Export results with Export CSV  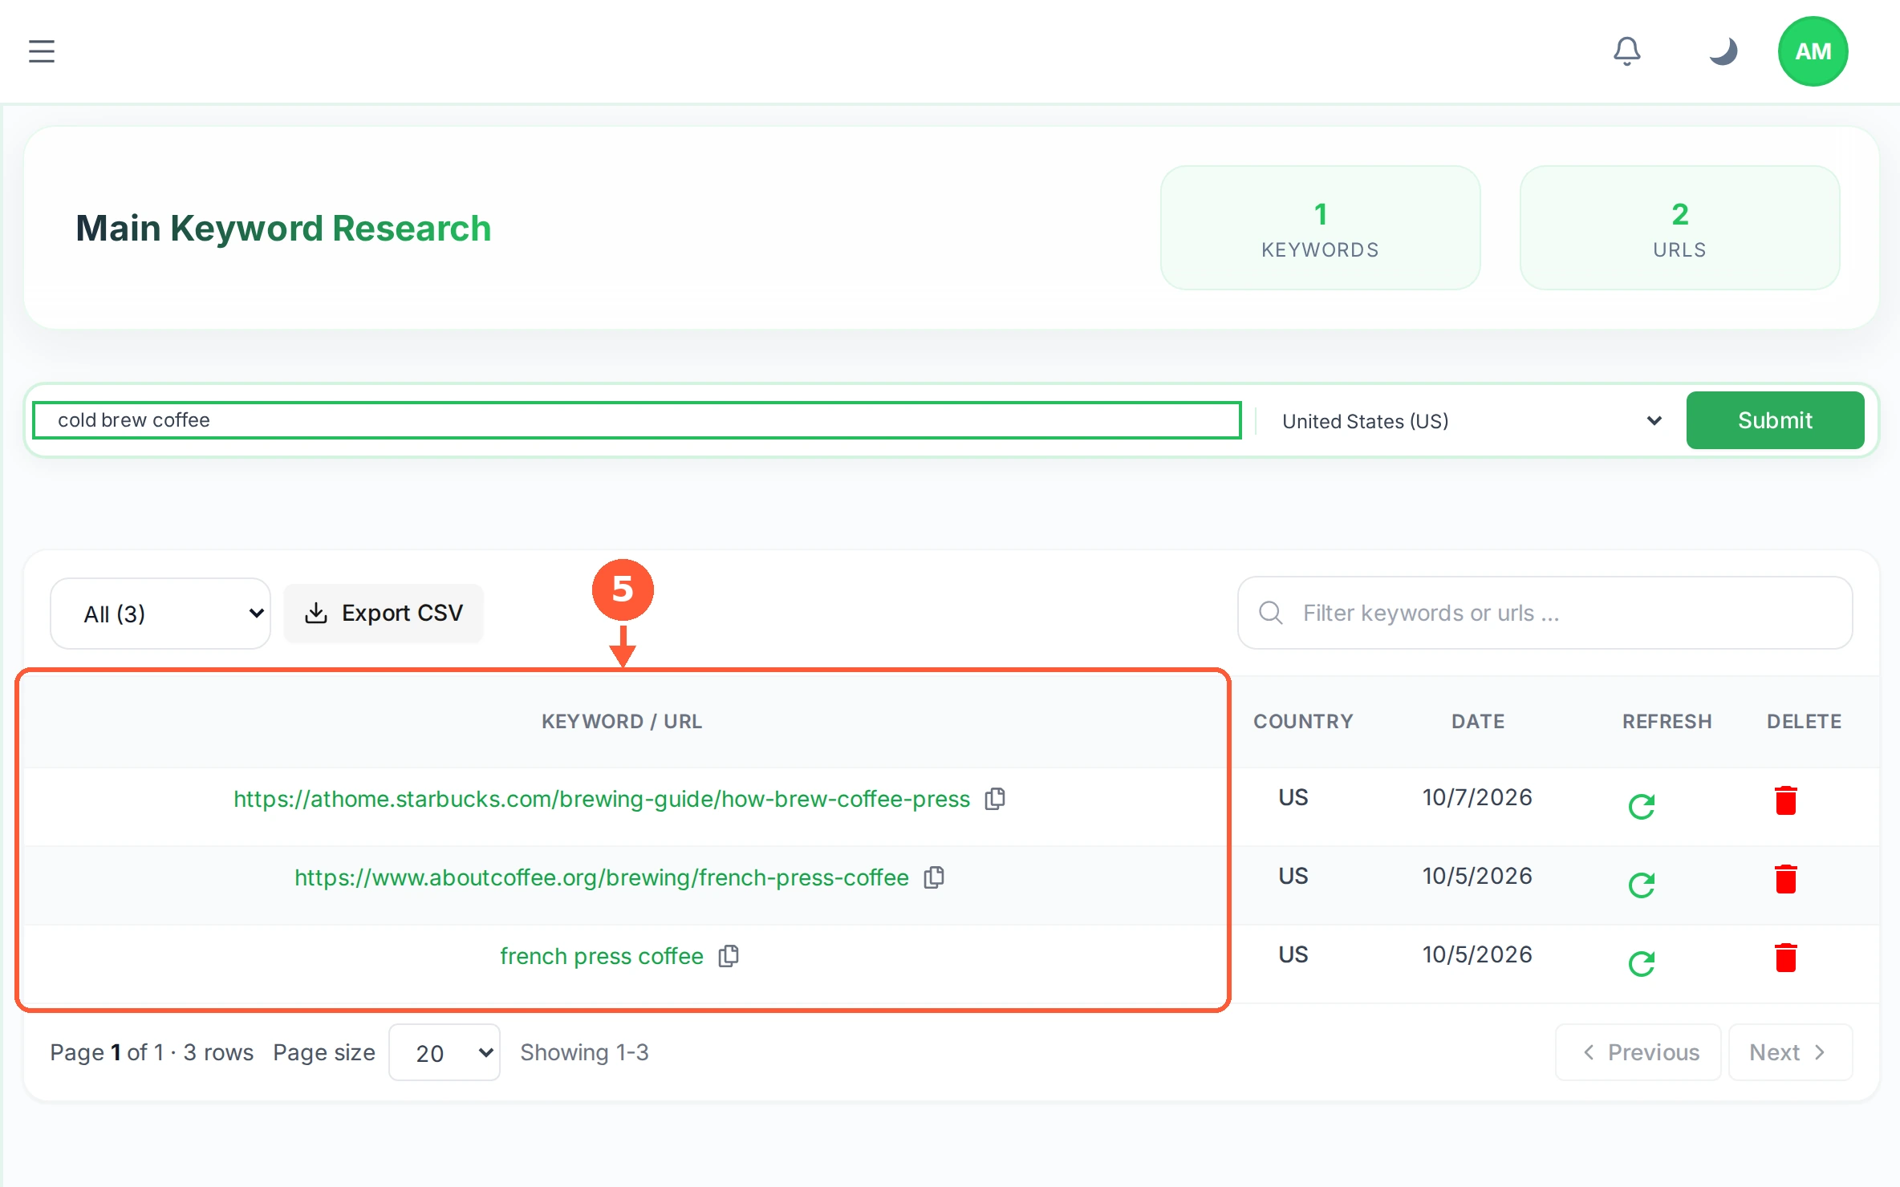384,614
